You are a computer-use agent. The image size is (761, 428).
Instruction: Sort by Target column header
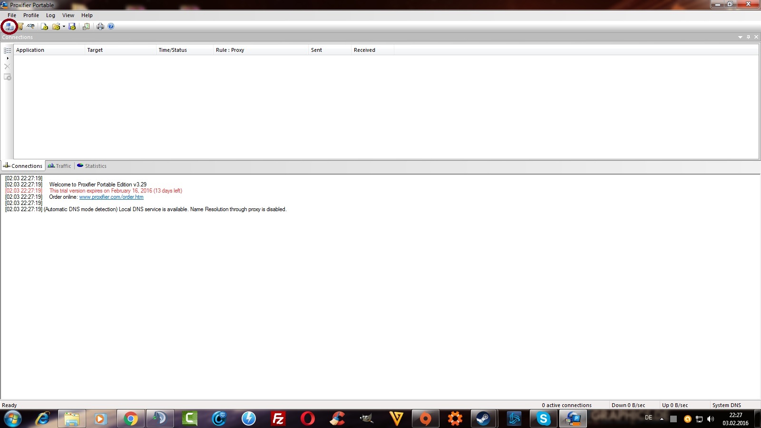coord(120,50)
